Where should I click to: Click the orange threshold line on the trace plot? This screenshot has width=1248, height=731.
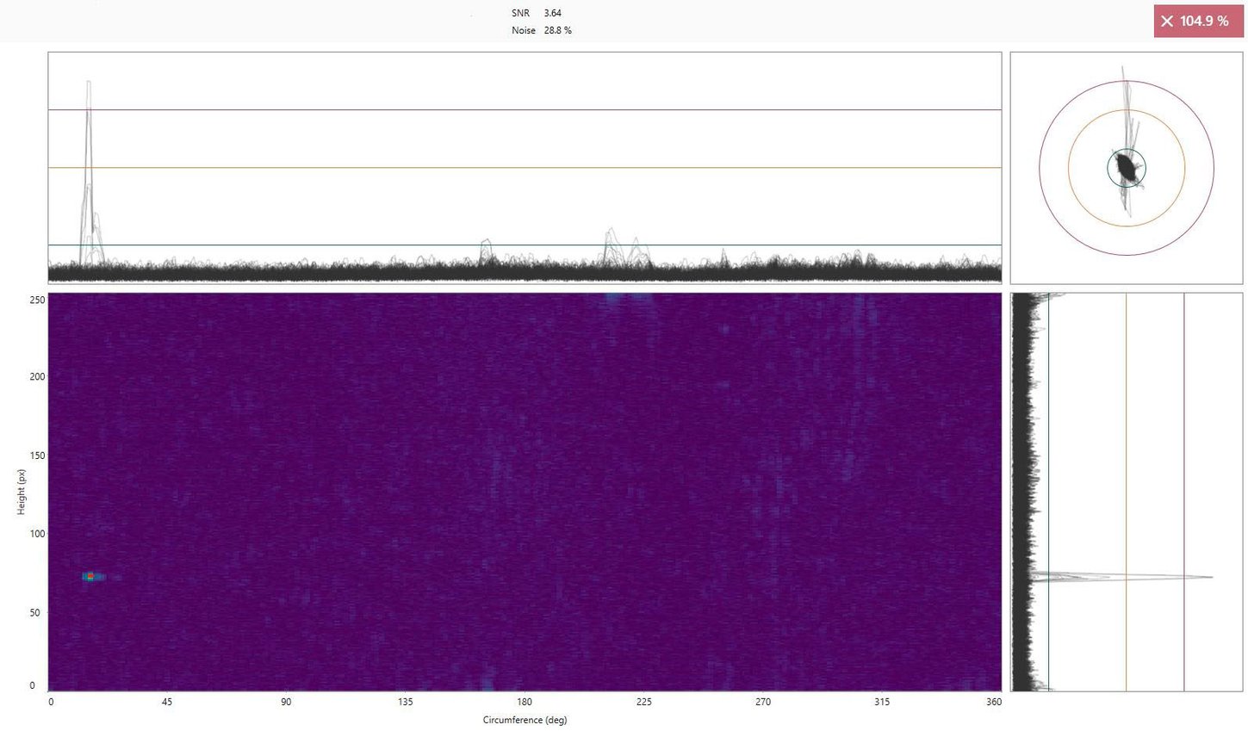click(x=517, y=167)
